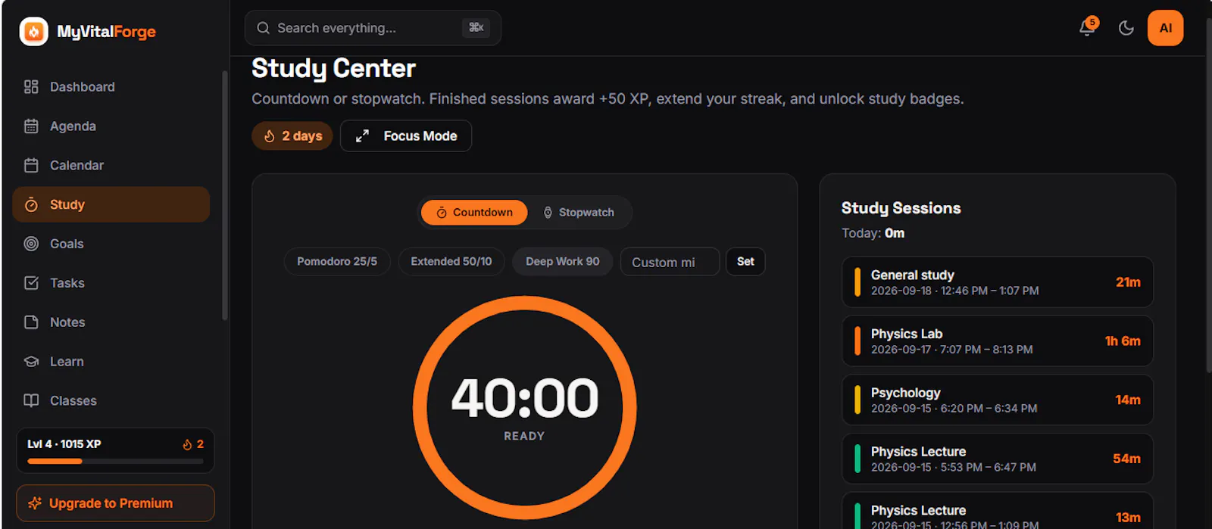Select the Study sidebar item

(x=111, y=205)
